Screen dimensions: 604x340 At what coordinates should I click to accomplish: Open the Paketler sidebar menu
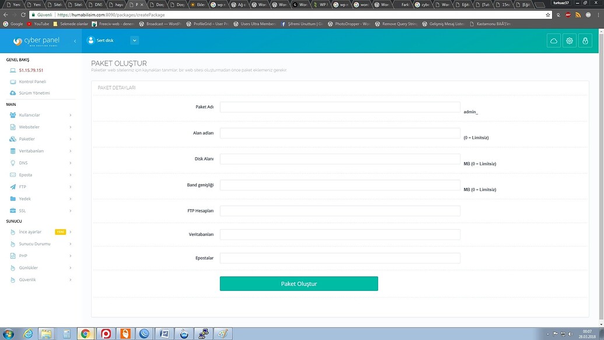click(x=40, y=139)
